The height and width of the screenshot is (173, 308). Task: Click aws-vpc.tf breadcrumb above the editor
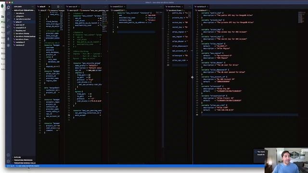(x=73, y=11)
